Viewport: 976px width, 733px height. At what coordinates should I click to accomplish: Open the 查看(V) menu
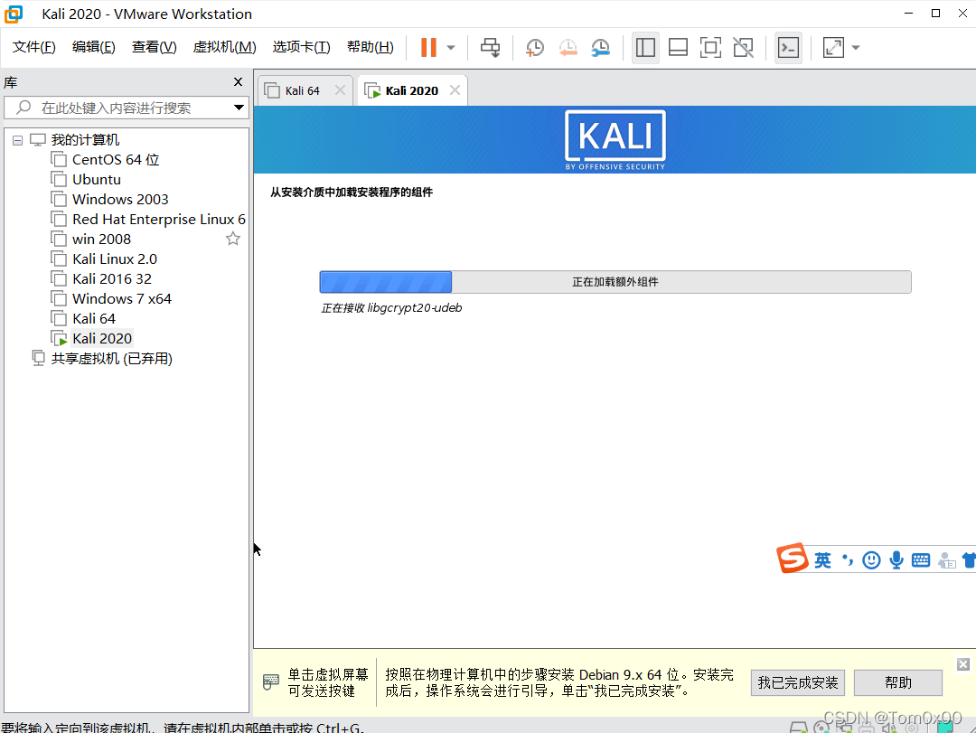click(x=154, y=47)
